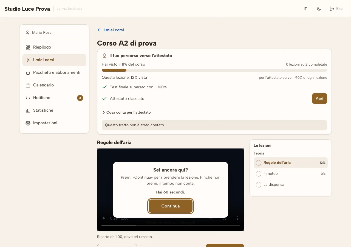The width and height of the screenshot is (351, 247).
Task: Select the La dispensa lesson circle
Action: [258, 185]
